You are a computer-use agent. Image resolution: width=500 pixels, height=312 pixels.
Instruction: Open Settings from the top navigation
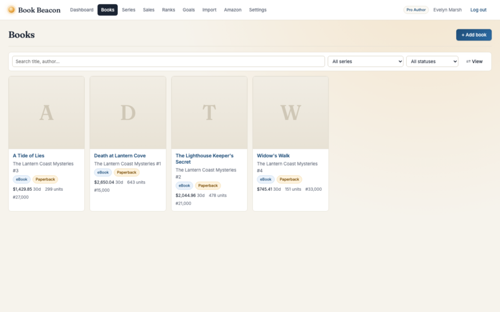point(258,10)
